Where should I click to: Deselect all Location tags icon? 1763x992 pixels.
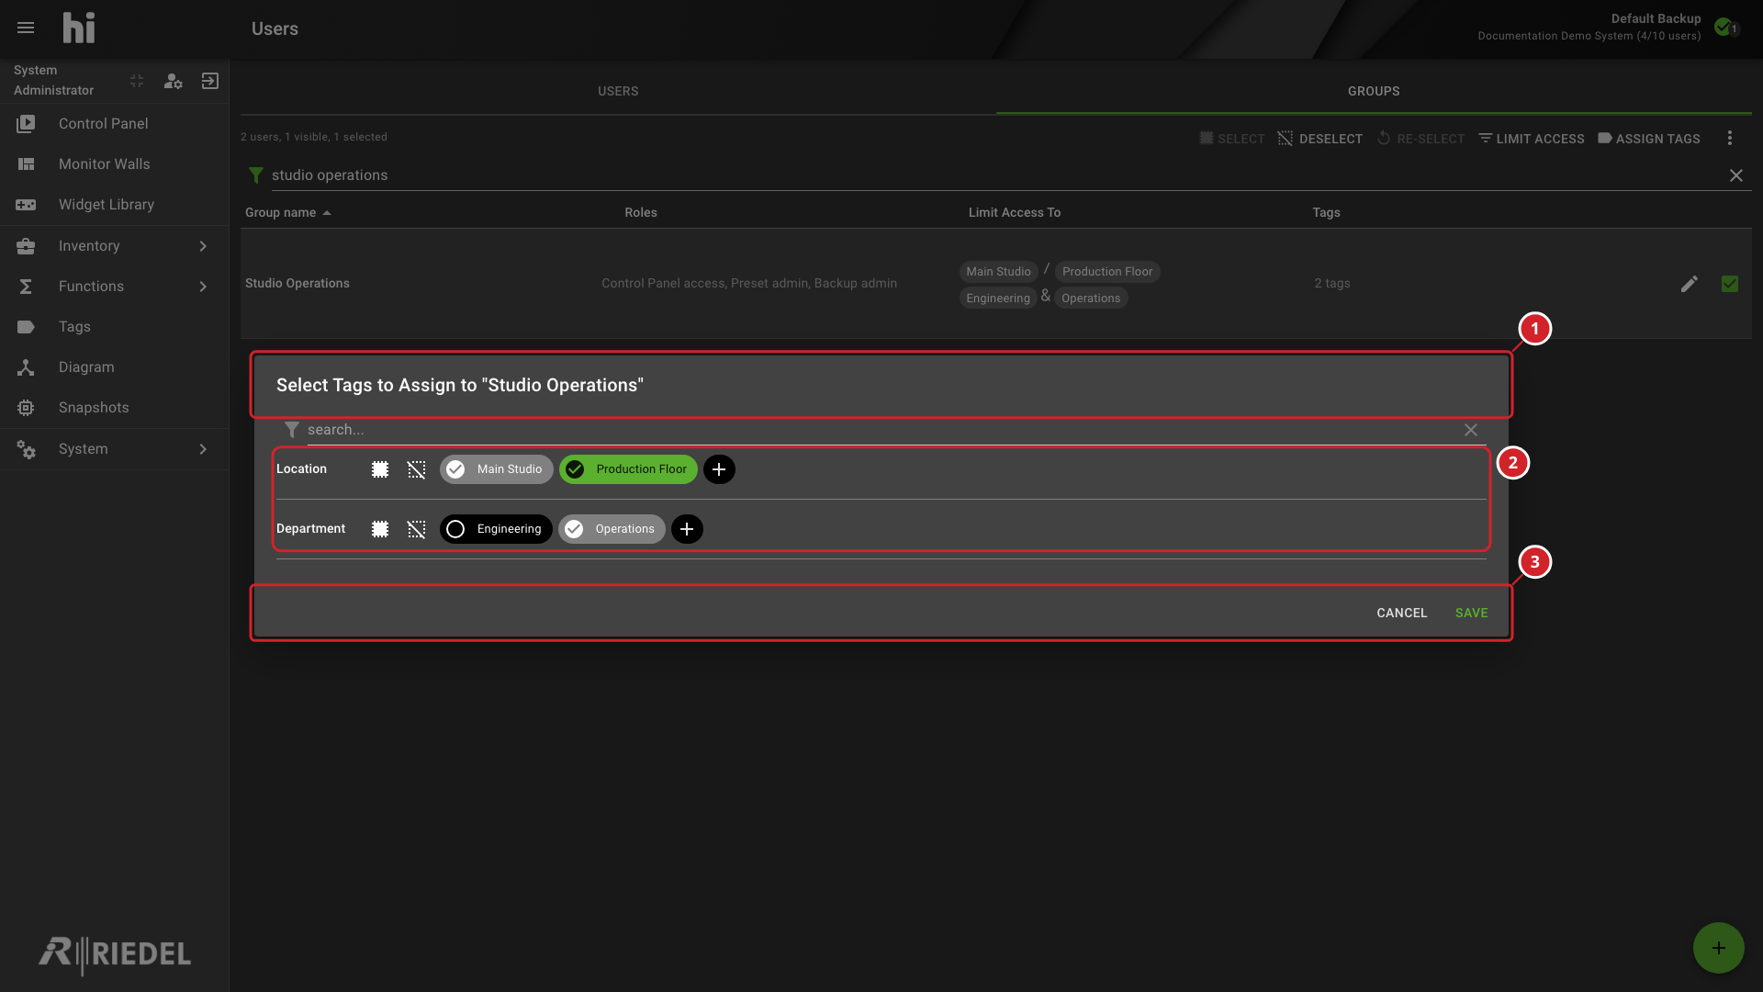pos(417,469)
